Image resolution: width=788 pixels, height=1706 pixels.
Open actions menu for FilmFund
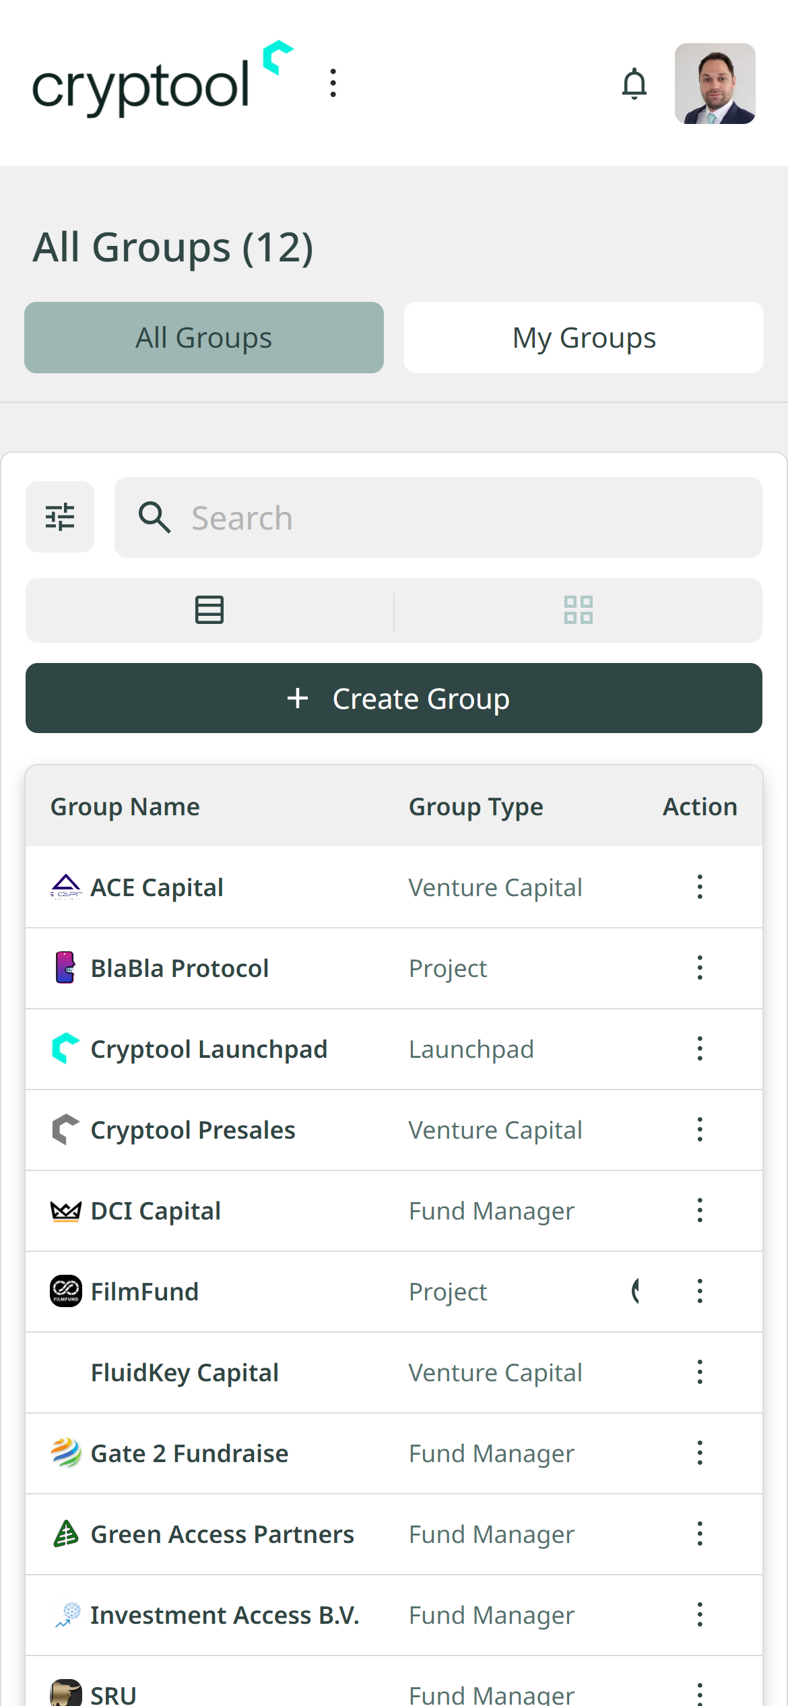[700, 1291]
